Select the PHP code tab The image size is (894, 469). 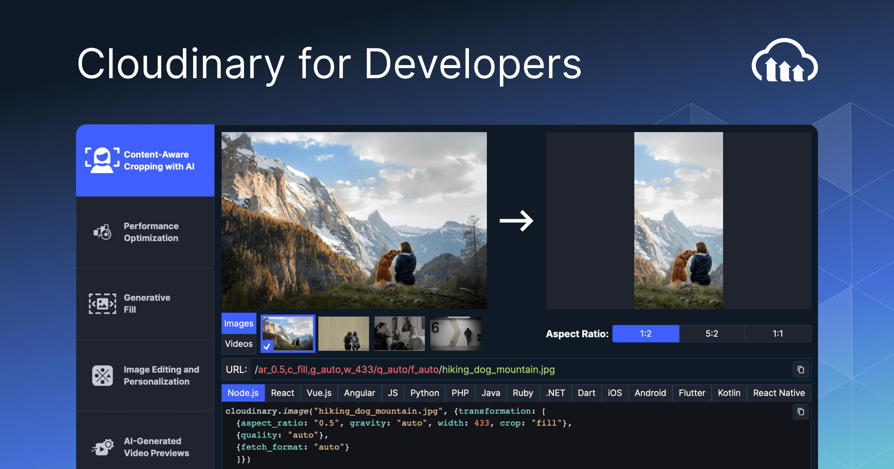click(x=460, y=393)
